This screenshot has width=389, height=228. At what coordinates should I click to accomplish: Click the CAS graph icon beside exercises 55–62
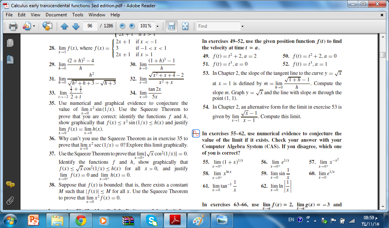196,133
